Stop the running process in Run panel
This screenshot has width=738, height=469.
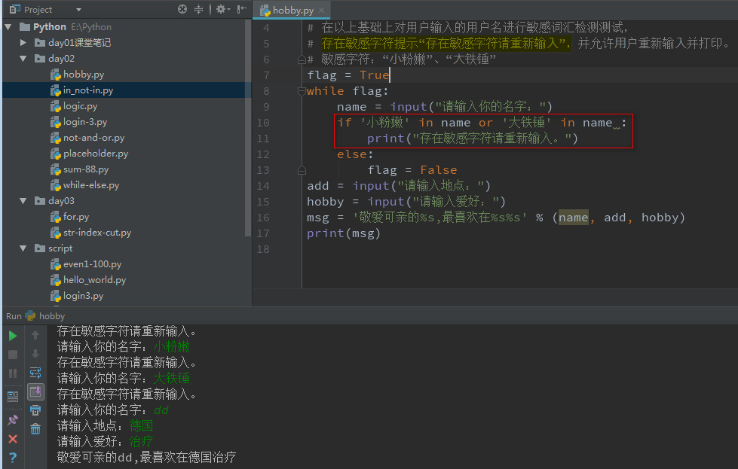pyautogui.click(x=13, y=355)
